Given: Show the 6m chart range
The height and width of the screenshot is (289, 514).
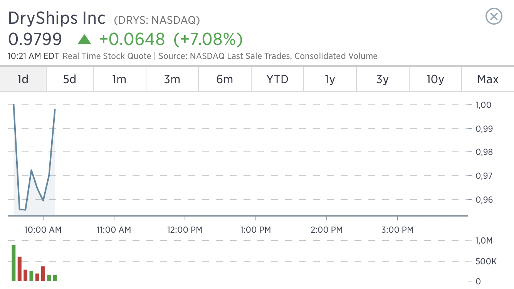Looking at the screenshot, I should (x=225, y=79).
